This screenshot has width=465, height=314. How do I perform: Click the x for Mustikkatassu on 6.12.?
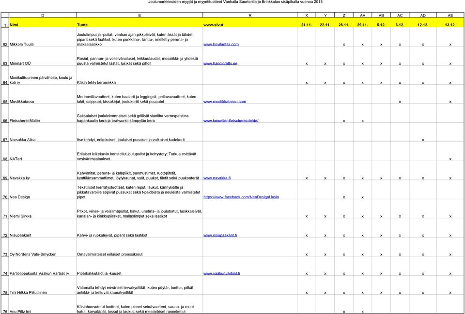[400, 102]
